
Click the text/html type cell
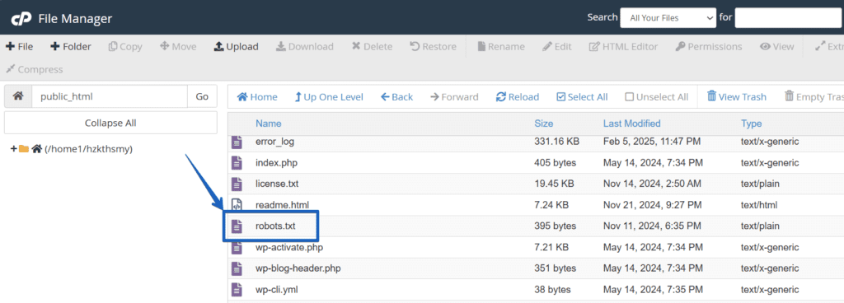pyautogui.click(x=759, y=205)
